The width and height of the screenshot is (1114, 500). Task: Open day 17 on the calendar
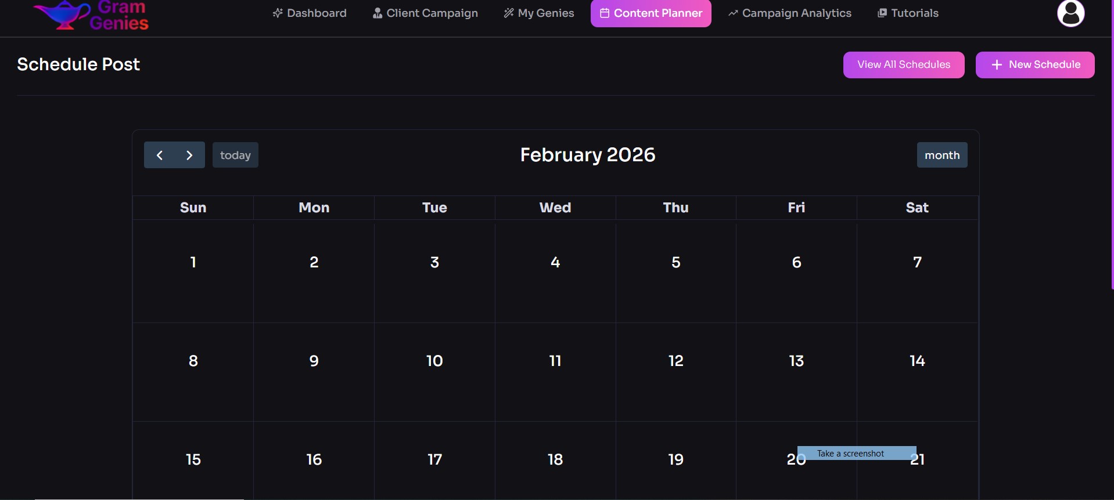434,461
